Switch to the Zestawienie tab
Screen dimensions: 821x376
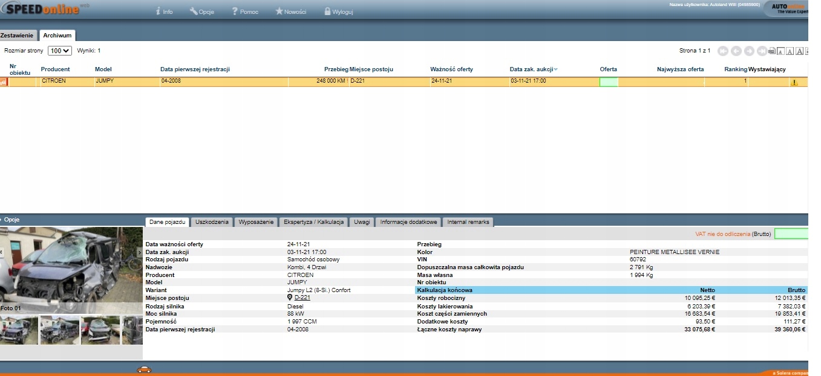(18, 36)
